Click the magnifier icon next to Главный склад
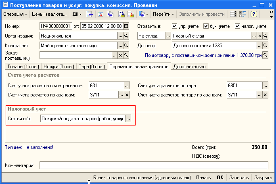Image resolution: width=276 pixels, height=184 pixels. tap(265, 36)
